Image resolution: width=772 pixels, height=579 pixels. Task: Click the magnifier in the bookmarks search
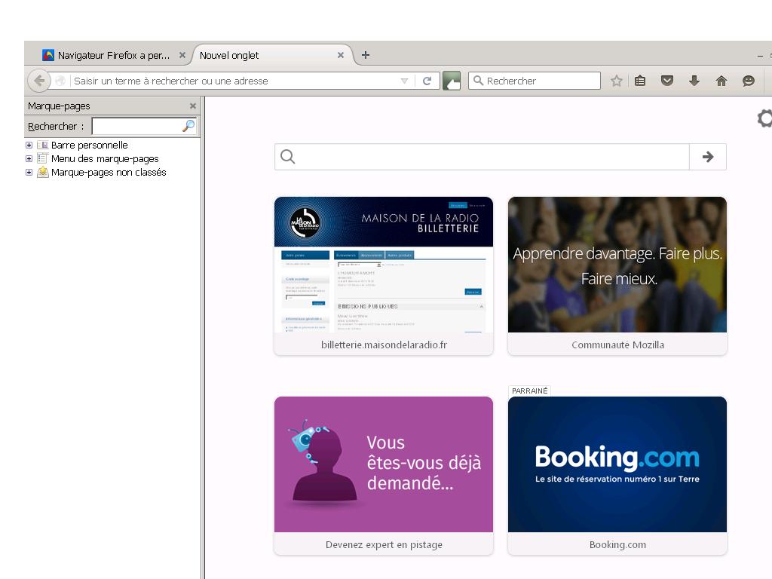pyautogui.click(x=188, y=126)
